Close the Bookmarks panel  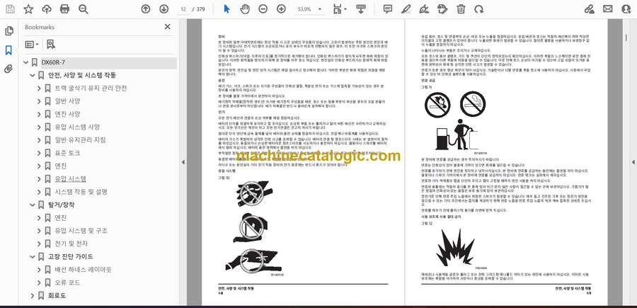(x=167, y=27)
